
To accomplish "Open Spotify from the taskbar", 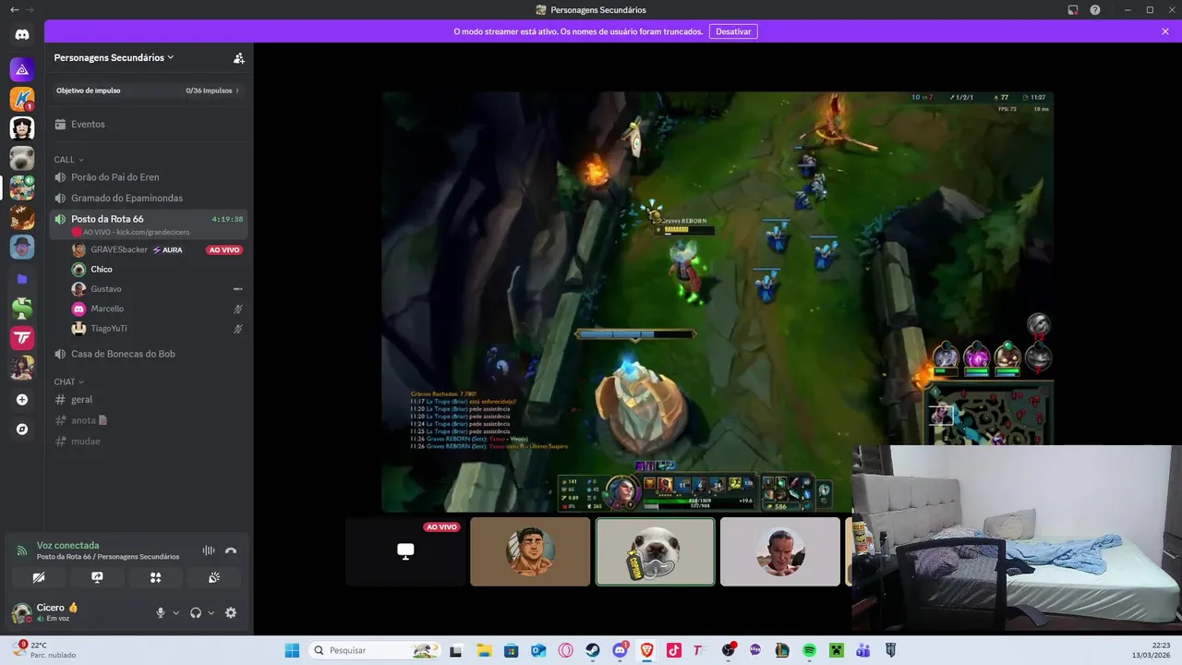I will 809,650.
